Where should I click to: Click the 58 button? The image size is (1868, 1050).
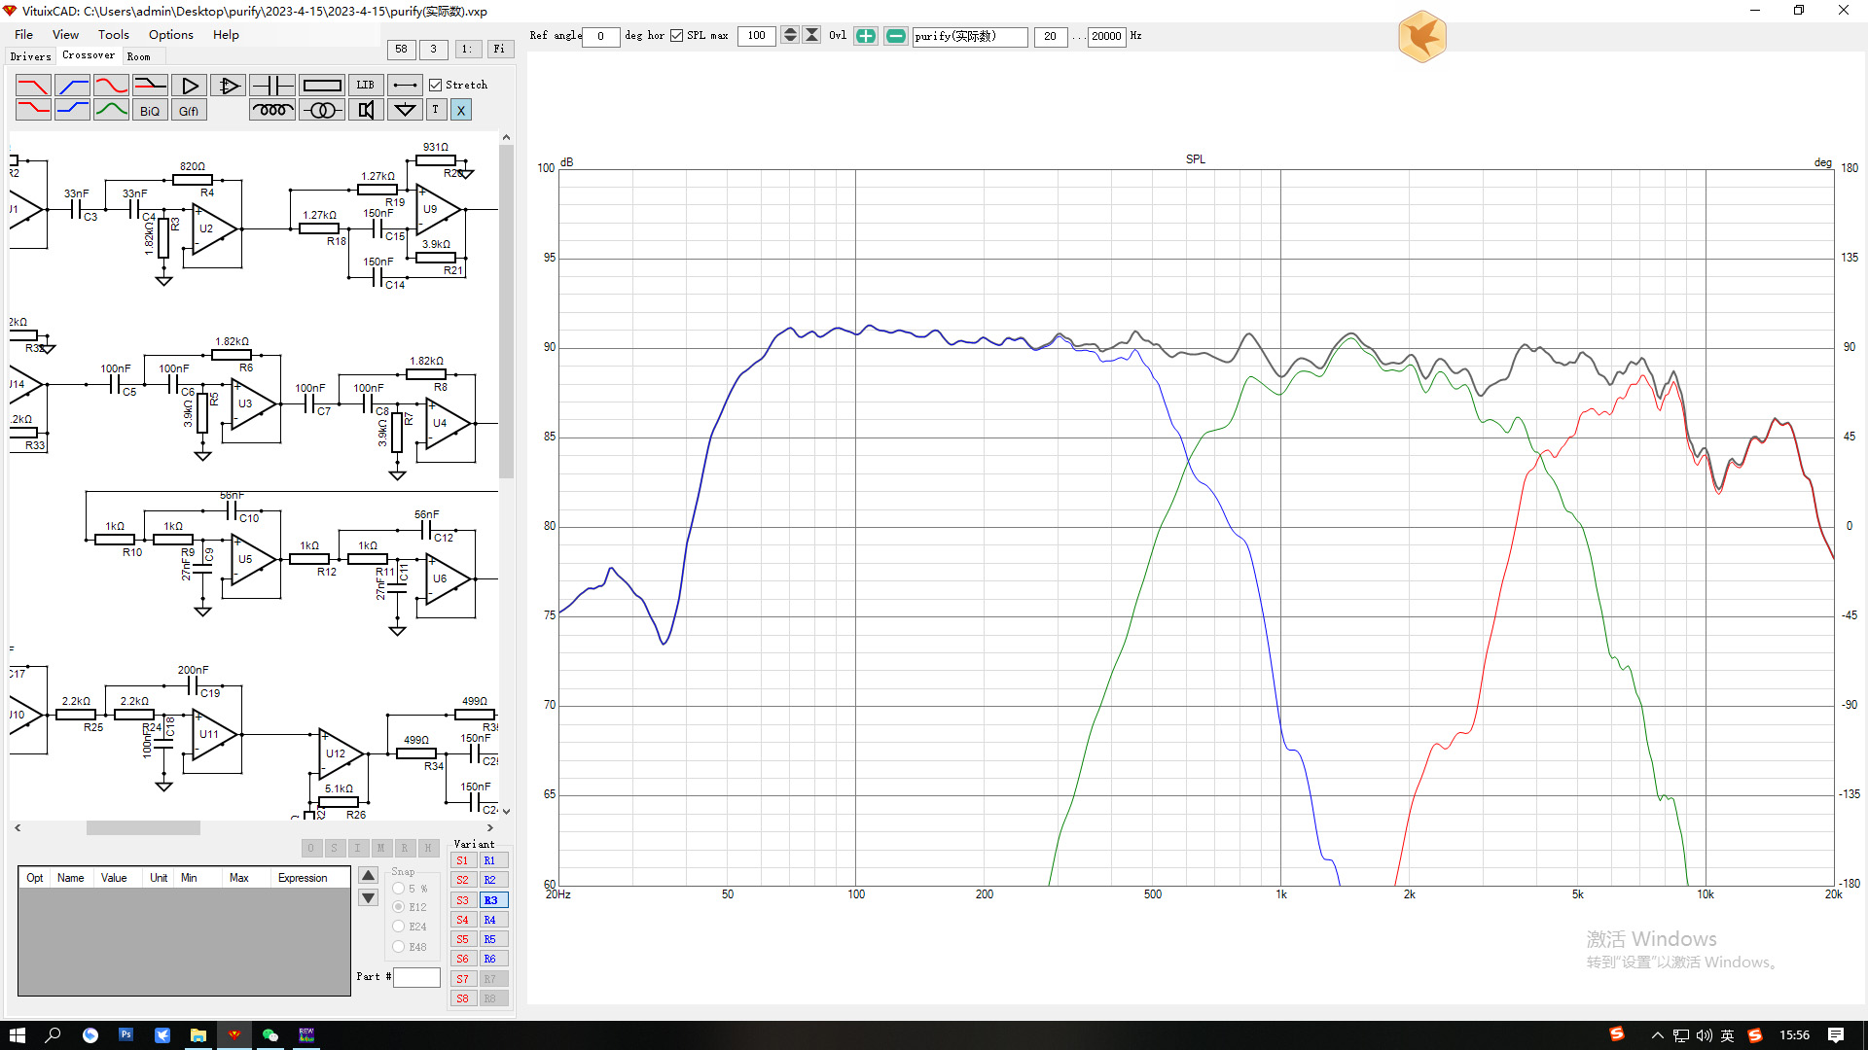pos(401,49)
